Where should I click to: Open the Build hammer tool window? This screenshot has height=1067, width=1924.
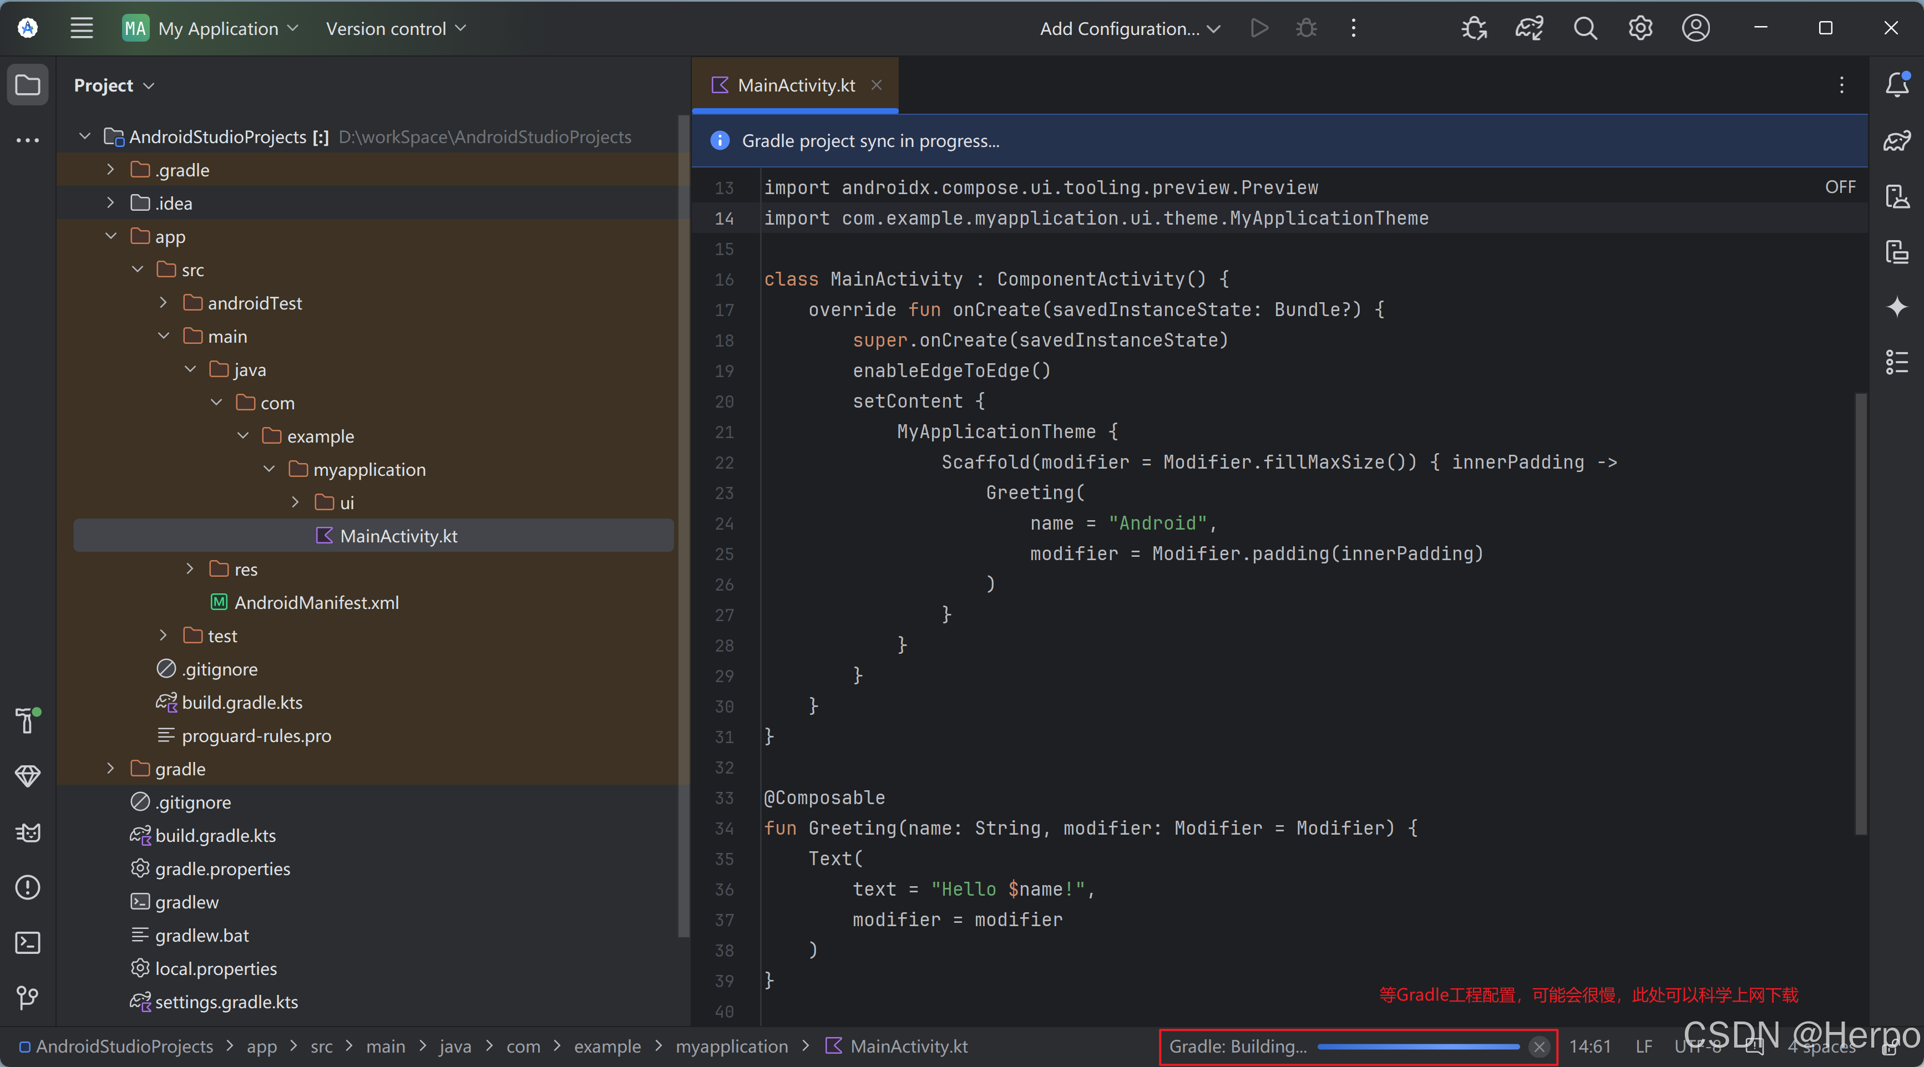click(28, 720)
